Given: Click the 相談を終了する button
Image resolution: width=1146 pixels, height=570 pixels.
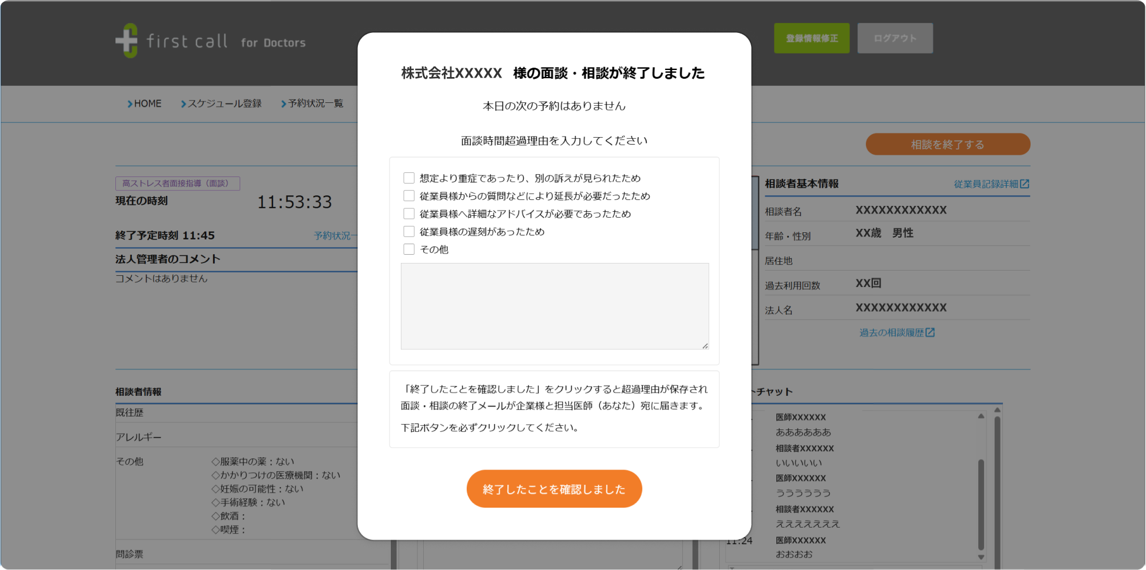Looking at the screenshot, I should [x=948, y=144].
